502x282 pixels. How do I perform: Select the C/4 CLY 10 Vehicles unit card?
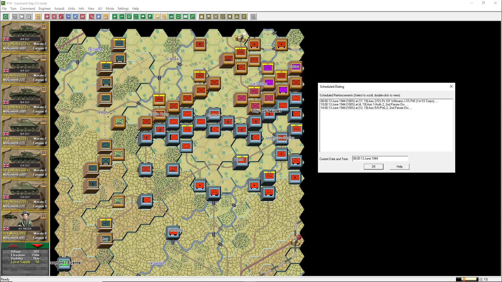(x=25, y=163)
